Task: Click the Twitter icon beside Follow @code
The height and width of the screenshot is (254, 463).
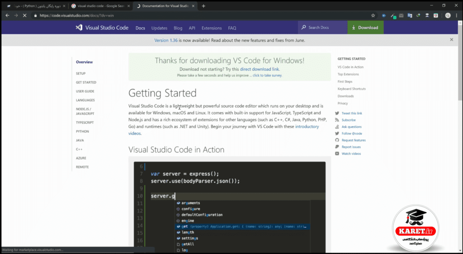Action: click(337, 134)
